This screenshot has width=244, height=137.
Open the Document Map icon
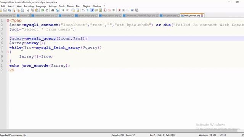point(101,10)
